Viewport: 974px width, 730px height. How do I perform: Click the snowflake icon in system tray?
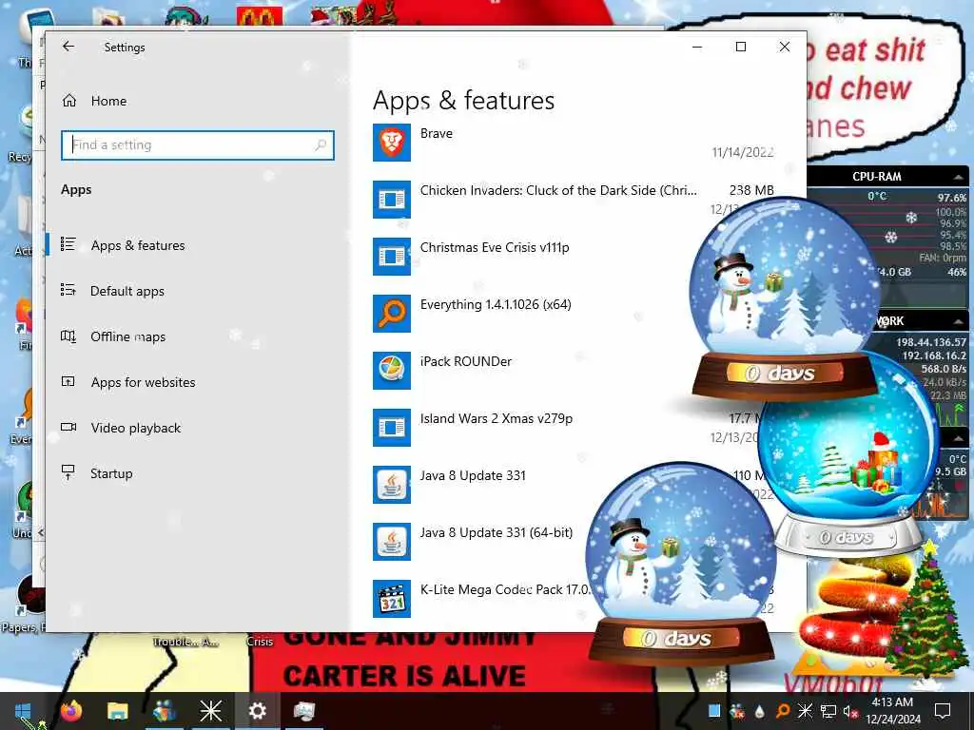805,711
